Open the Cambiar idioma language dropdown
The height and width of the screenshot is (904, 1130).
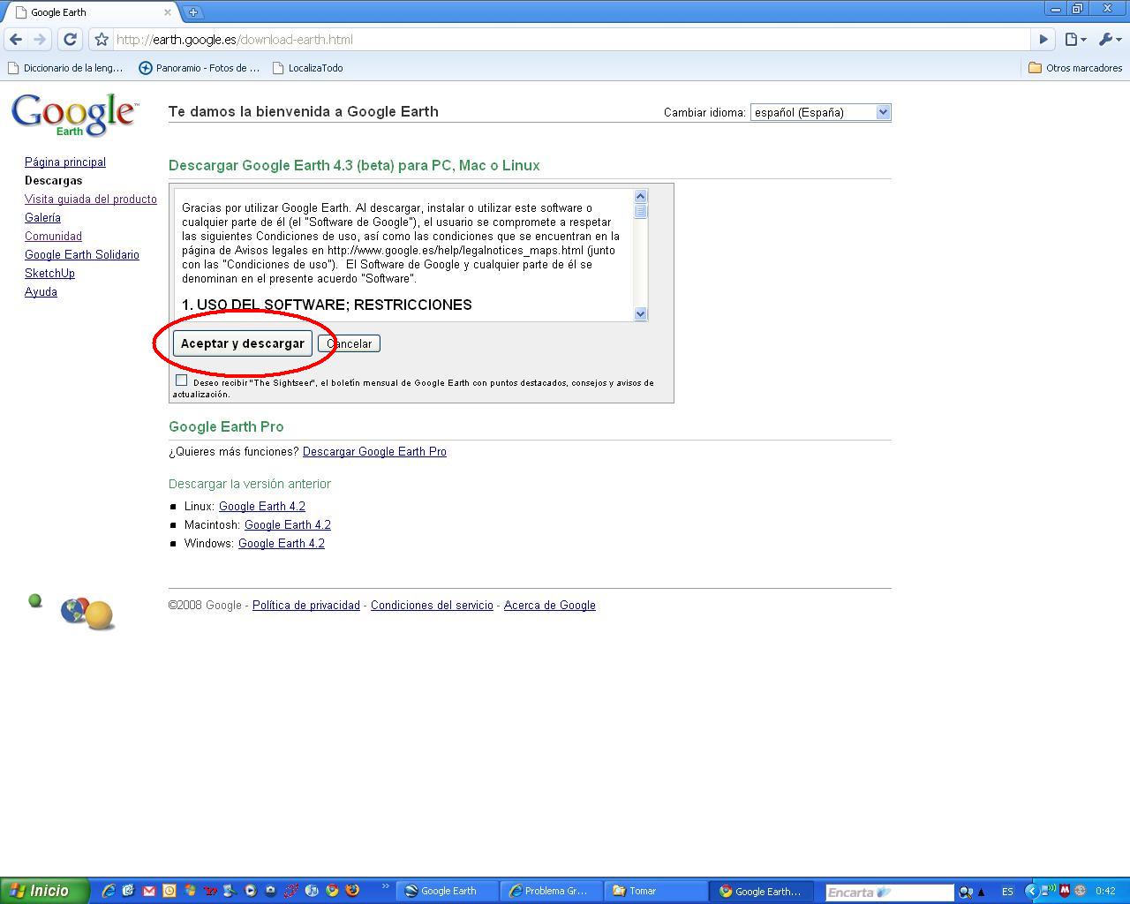click(x=820, y=112)
